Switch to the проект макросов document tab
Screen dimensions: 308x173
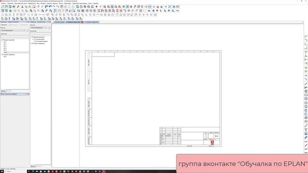pos(92,22)
